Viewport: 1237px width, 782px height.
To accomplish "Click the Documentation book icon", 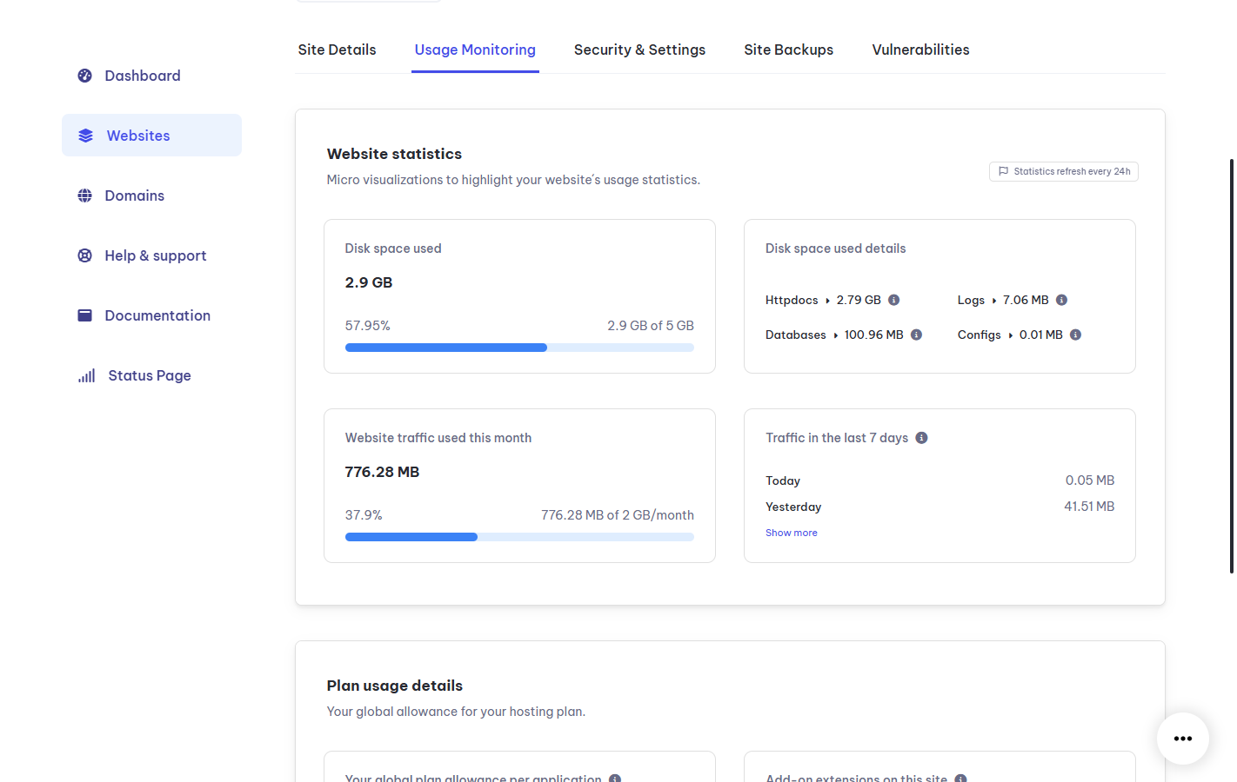I will [x=84, y=315].
